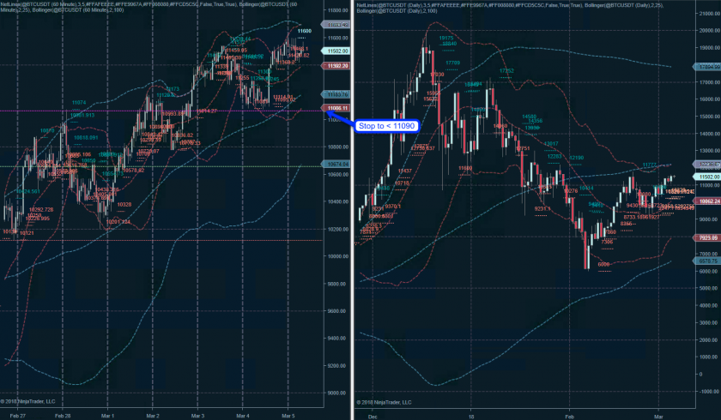
Task: Click the 10400.00 price axis label
Action: (337, 201)
